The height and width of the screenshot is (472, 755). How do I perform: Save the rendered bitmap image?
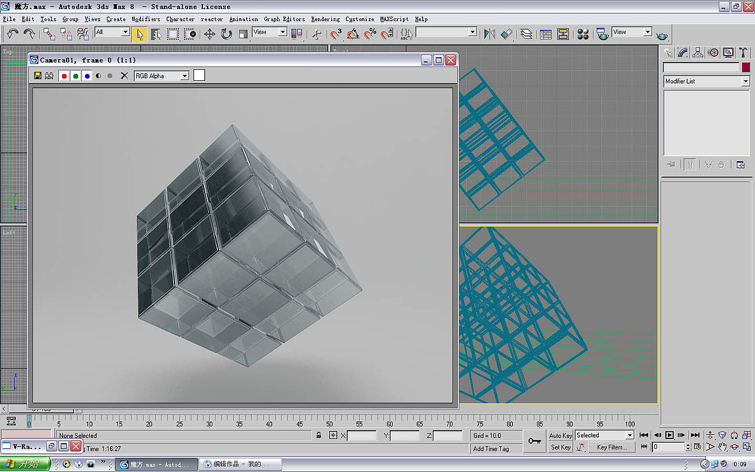[38, 76]
